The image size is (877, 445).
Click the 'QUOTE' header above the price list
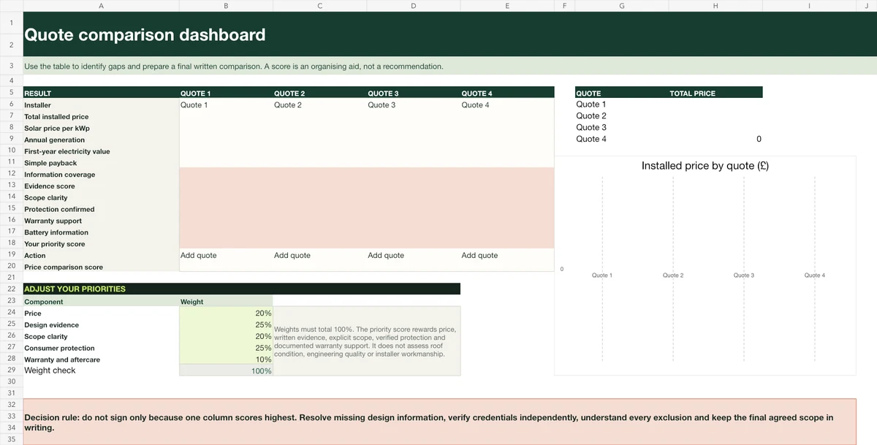click(x=622, y=93)
